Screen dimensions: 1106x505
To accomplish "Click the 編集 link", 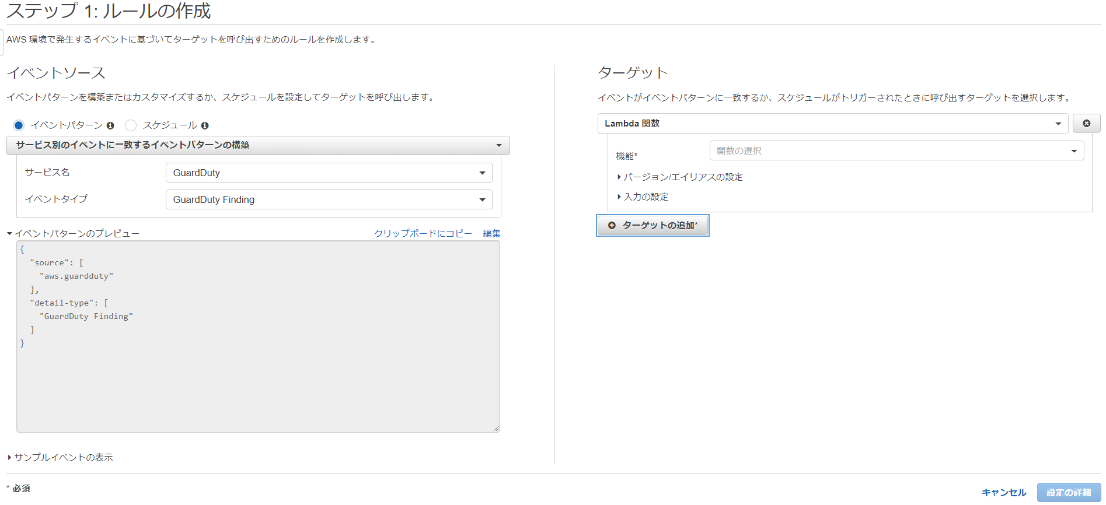I will click(491, 233).
